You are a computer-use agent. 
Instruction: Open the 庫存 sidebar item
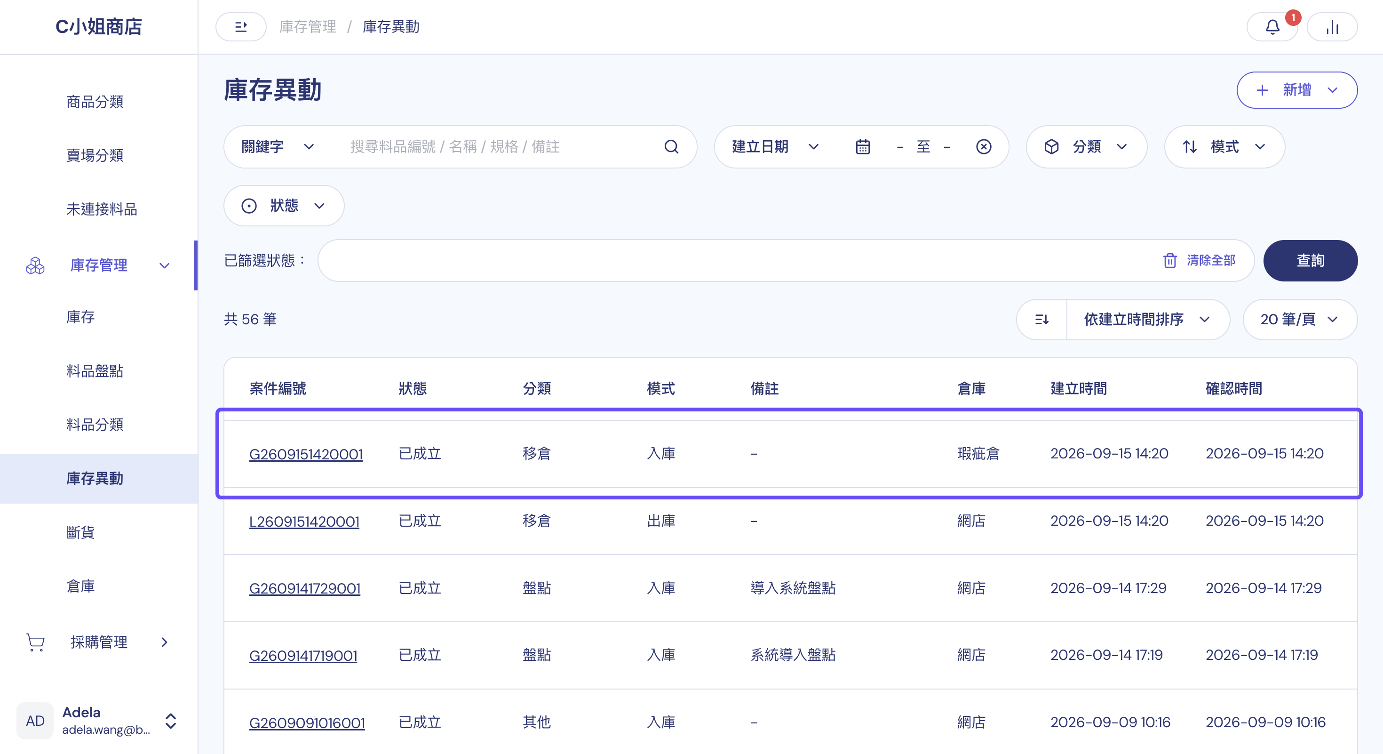(80, 317)
